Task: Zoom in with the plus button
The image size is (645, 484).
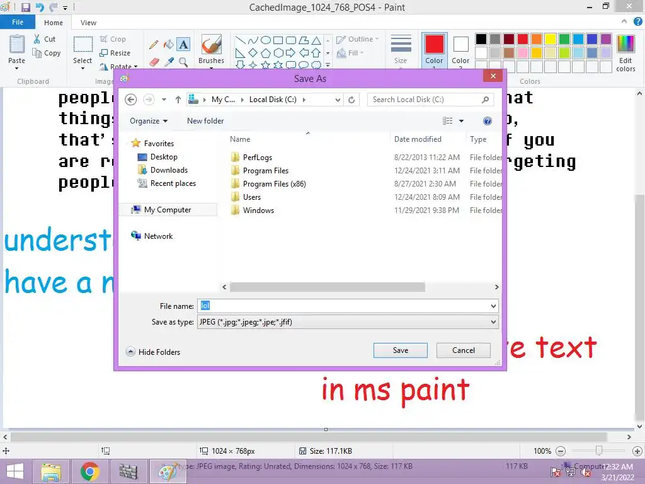Action: coord(637,451)
